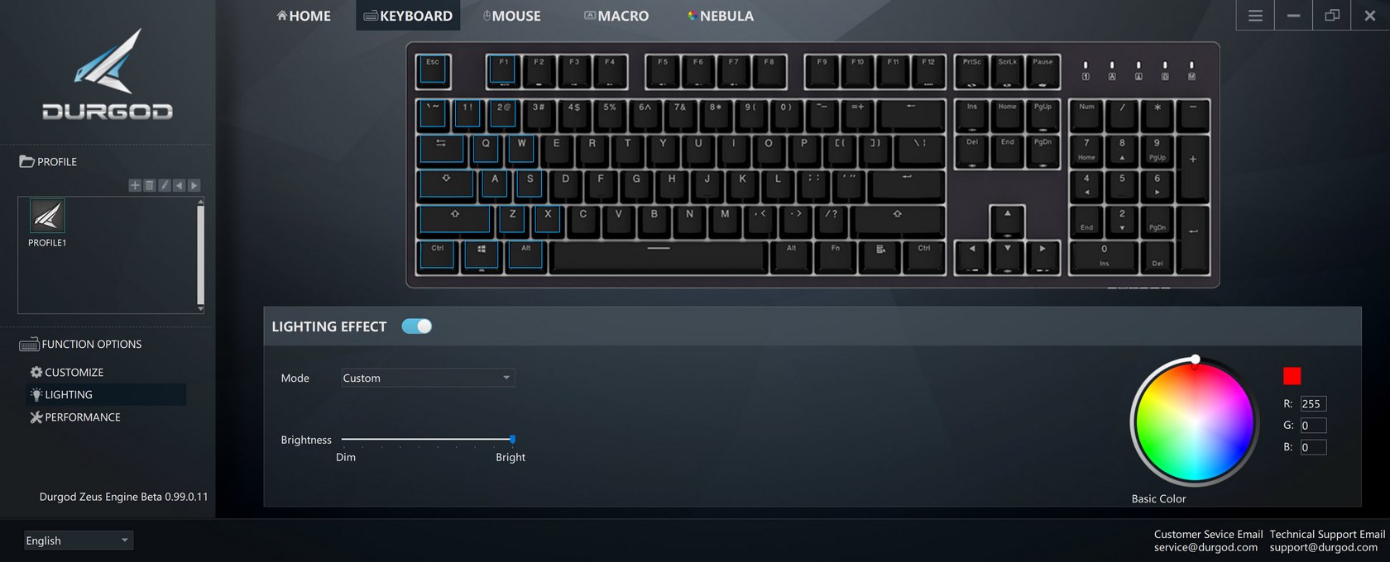This screenshot has height=562, width=1390.
Task: Turn off the Lighting Effect switch
Action: click(x=416, y=326)
